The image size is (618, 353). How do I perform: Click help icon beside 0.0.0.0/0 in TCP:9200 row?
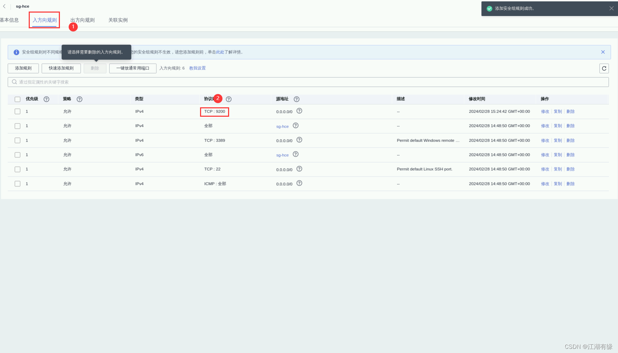coord(299,111)
